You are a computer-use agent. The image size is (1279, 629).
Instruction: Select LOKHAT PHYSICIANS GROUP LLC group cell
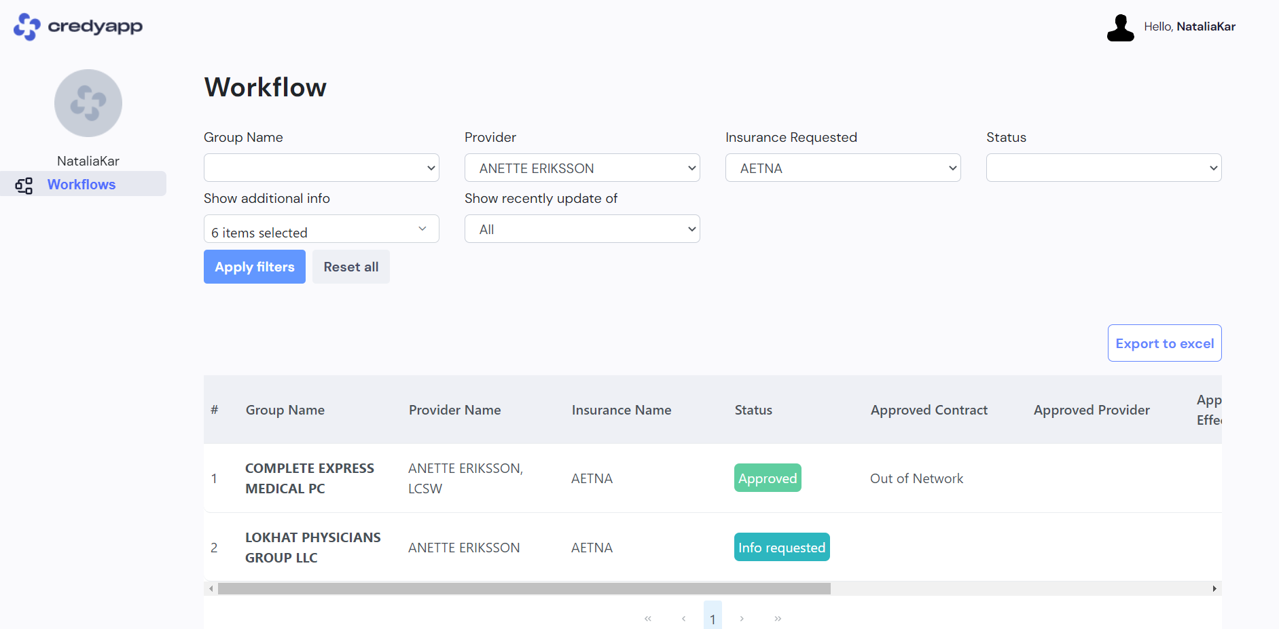click(x=313, y=548)
